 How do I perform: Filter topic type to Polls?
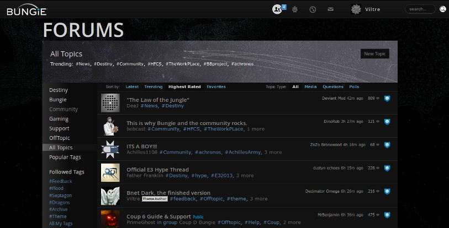click(354, 87)
